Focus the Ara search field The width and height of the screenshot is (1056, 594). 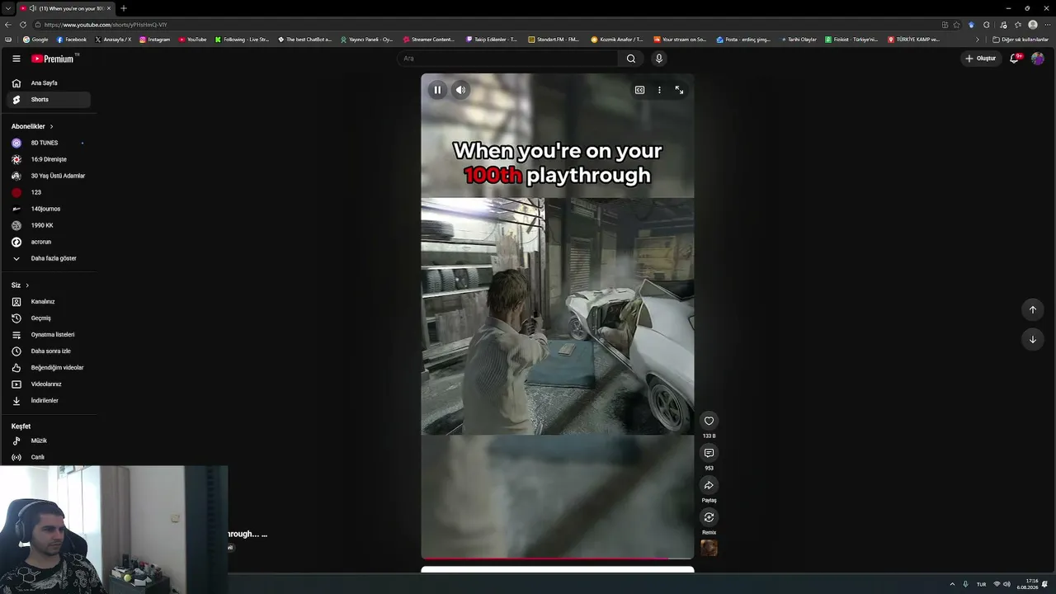click(x=507, y=59)
